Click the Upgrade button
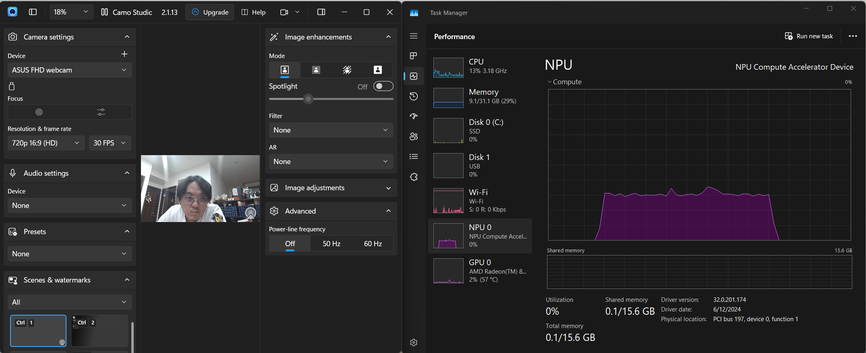The height and width of the screenshot is (353, 866). pyautogui.click(x=210, y=12)
